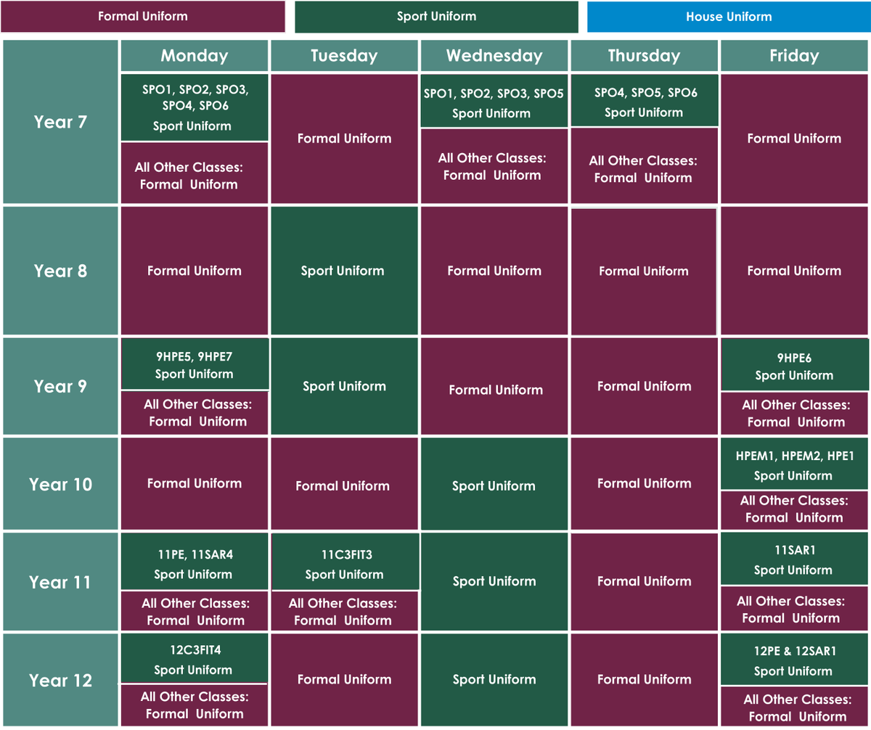
Task: Select the HPEM1, HPEM2, HPE1 cell
Action: [794, 464]
